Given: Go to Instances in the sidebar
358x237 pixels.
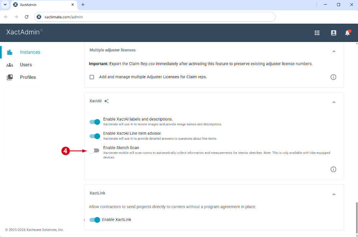Looking at the screenshot, I should coord(30,52).
